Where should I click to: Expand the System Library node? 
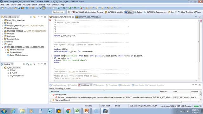(6, 53)
